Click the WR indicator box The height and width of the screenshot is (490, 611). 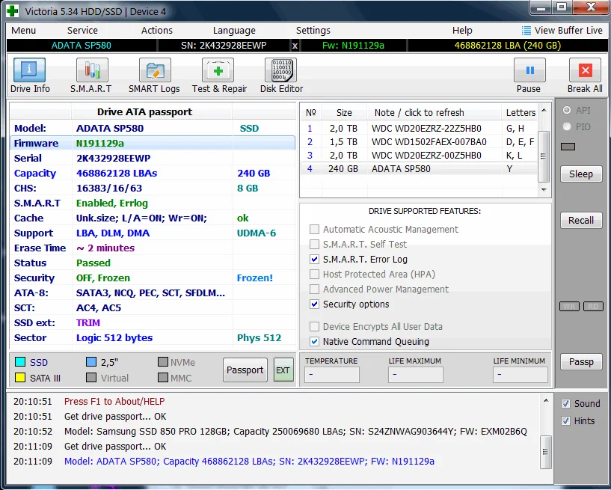pos(569,307)
